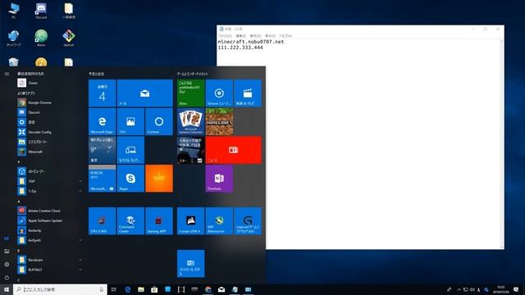Open the Mail tile in Start menu
525x295 pixels.
point(144,93)
